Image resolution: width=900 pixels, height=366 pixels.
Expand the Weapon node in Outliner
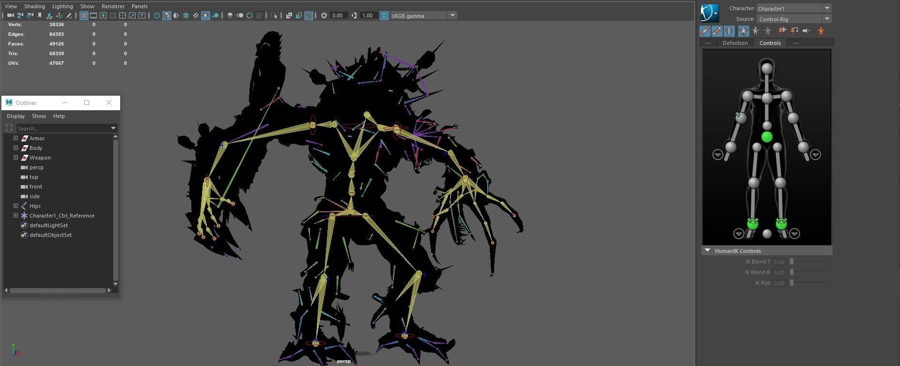click(x=16, y=158)
